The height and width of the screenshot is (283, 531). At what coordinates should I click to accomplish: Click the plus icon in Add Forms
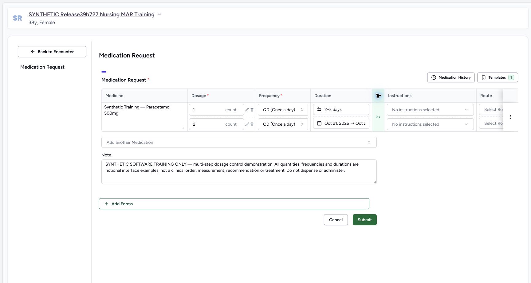(107, 204)
